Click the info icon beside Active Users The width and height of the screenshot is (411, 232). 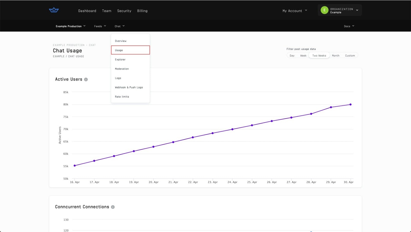[86, 79]
